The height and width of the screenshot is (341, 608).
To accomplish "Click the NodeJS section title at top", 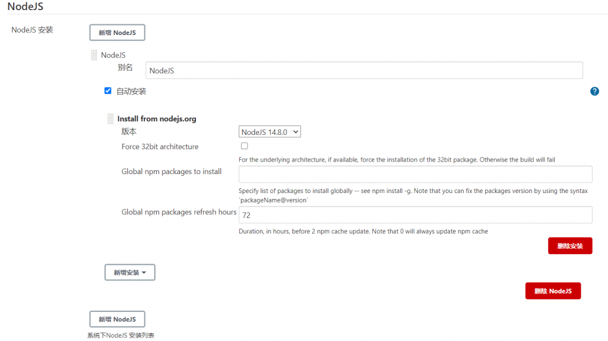I will pos(25,7).
